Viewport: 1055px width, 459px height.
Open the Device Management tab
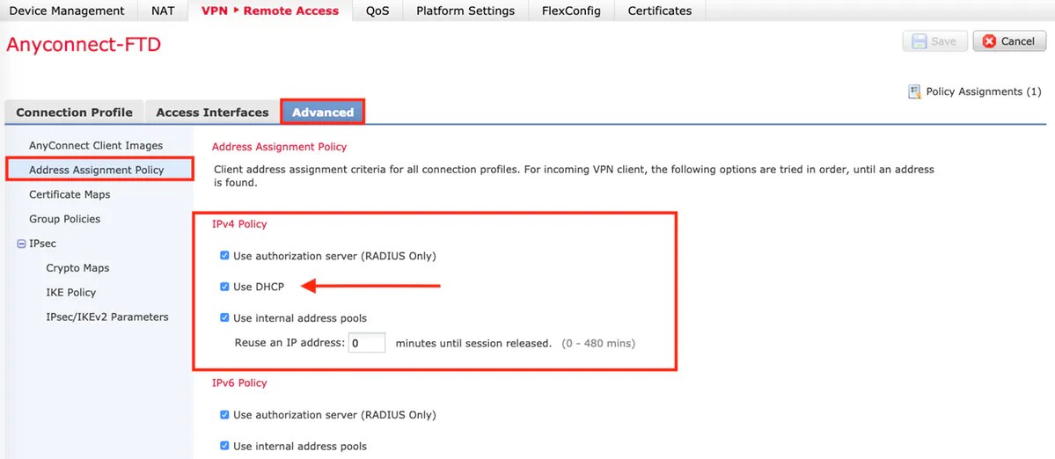67,11
